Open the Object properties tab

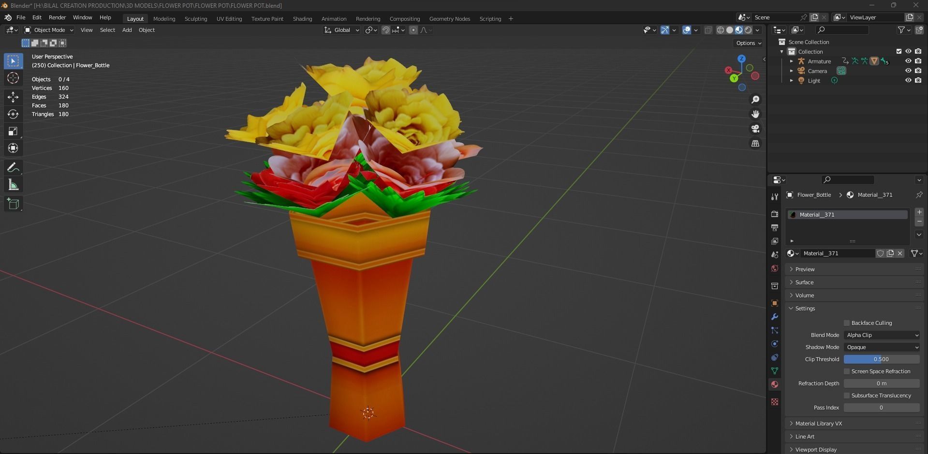pyautogui.click(x=775, y=303)
